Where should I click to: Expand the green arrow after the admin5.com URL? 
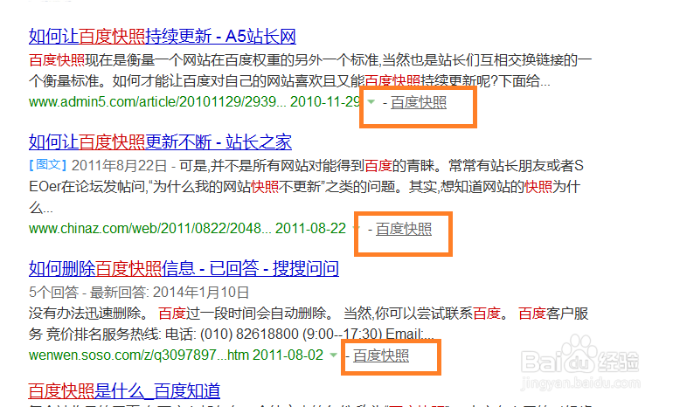coord(371,102)
